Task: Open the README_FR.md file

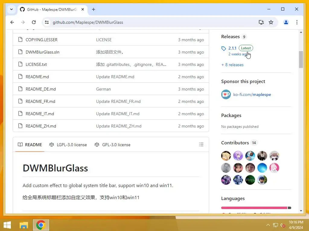Action: coord(40,102)
